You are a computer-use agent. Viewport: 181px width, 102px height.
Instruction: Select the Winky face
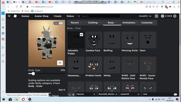coord(112,65)
